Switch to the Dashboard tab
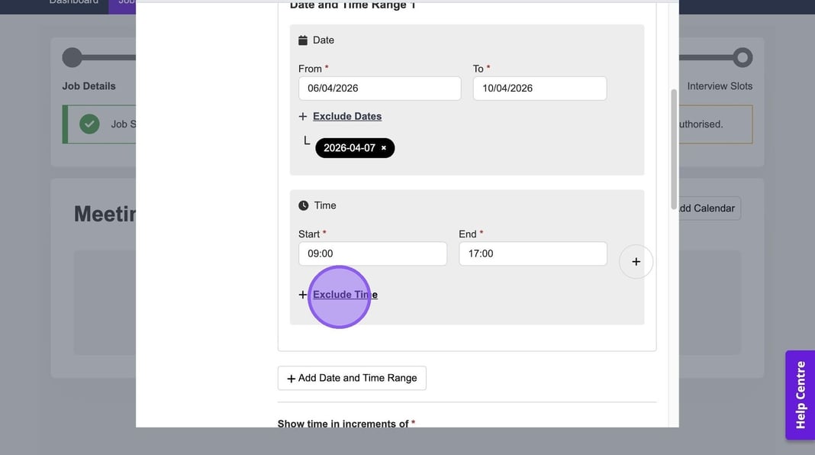The image size is (815, 455). [x=74, y=2]
